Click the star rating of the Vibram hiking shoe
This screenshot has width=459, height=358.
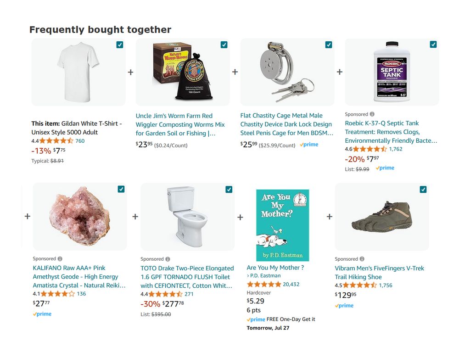pos(359,285)
